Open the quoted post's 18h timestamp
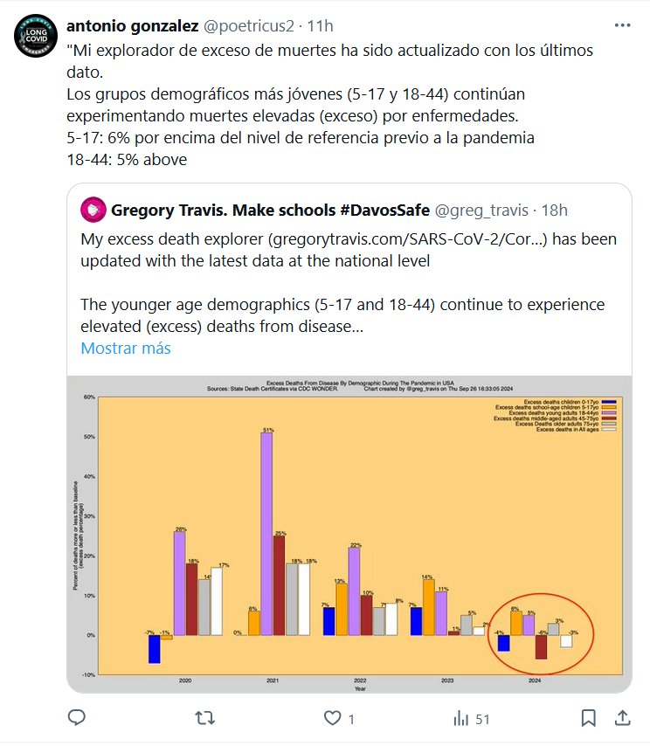650x746 pixels. [x=553, y=210]
